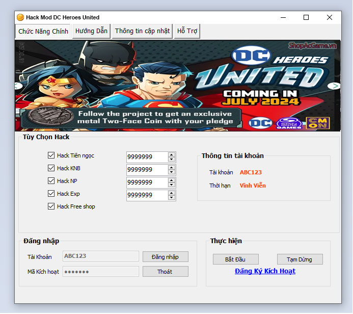Click the Bắt Đầu button
353x314 pixels.
pyautogui.click(x=236, y=259)
